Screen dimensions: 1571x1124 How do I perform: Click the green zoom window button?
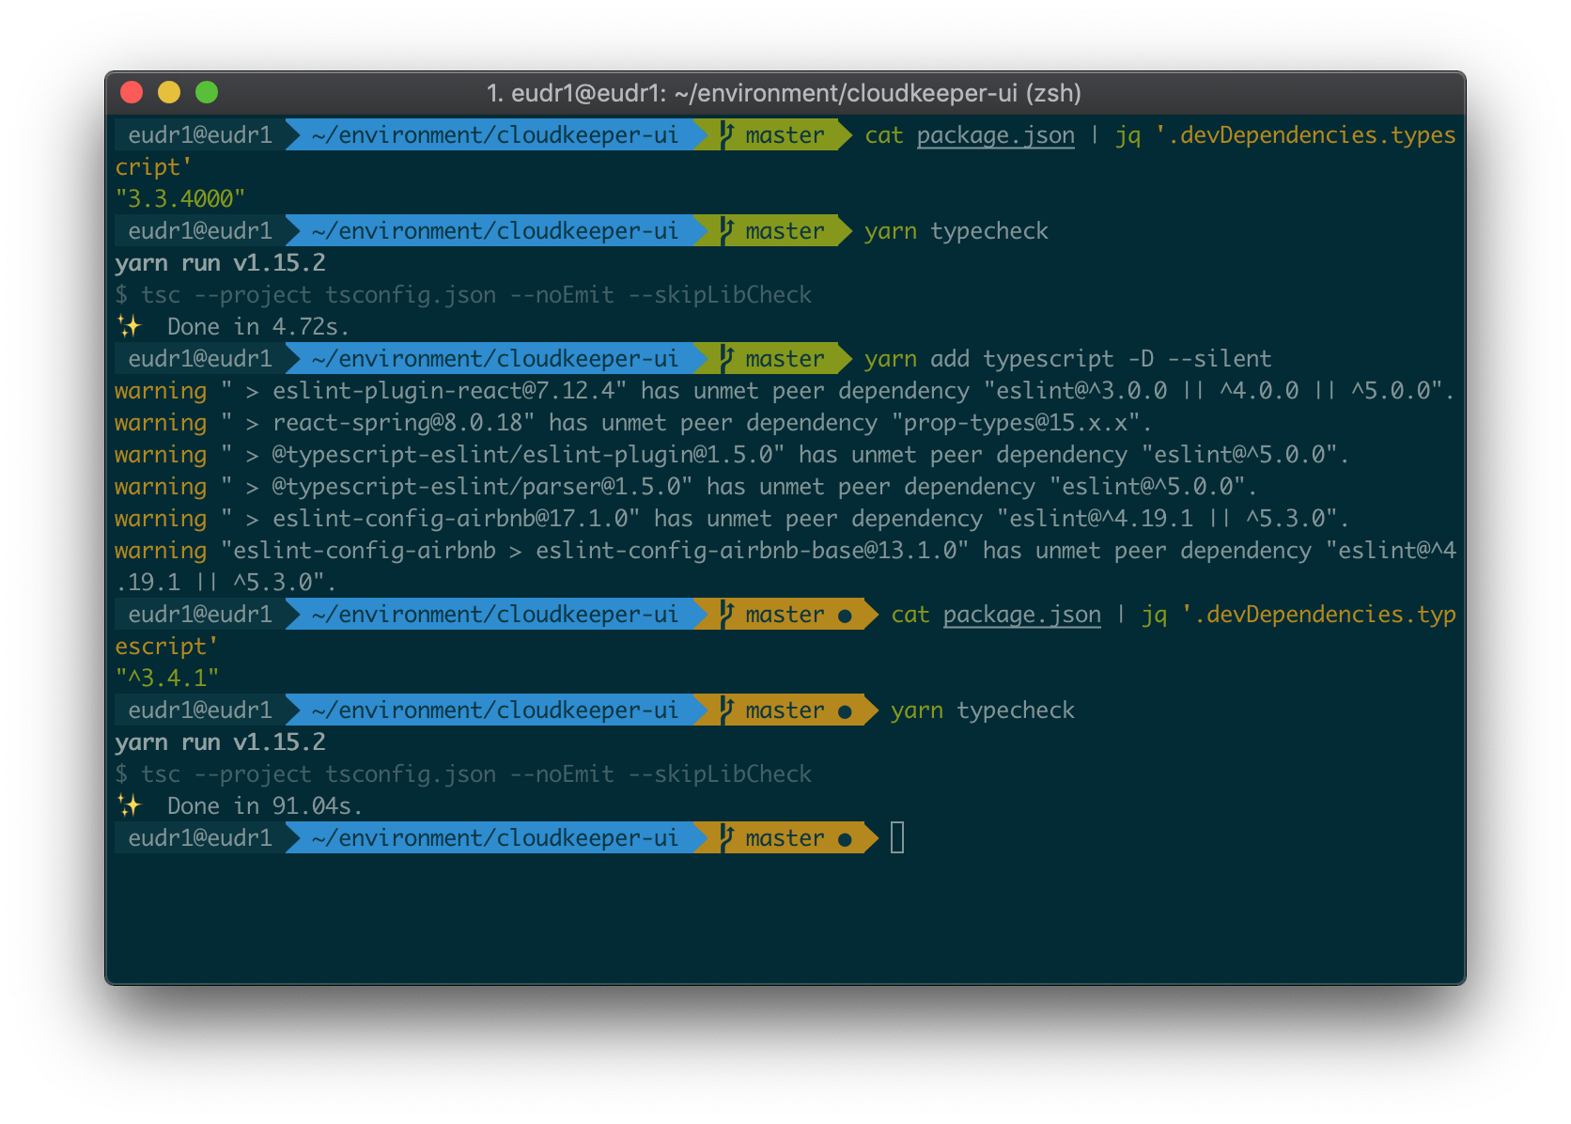(x=207, y=92)
